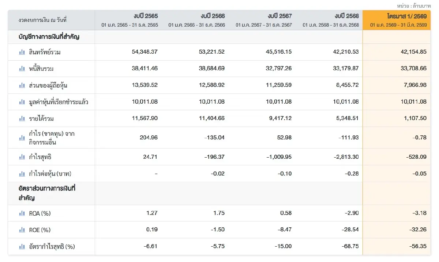The image size is (439, 262).
Task: Click chart icon for อัตรากำไรสุทธิ (%)
Action: (22, 247)
